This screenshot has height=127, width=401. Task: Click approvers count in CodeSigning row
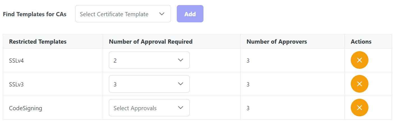click(x=248, y=108)
